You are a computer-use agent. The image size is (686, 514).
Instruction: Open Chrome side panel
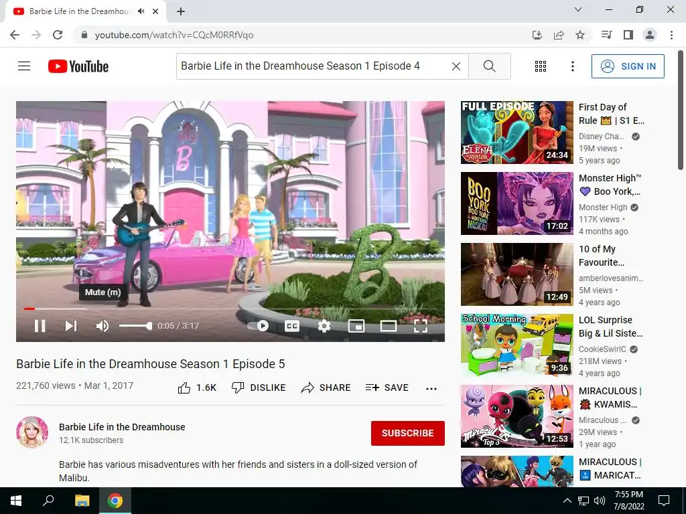coord(628,35)
